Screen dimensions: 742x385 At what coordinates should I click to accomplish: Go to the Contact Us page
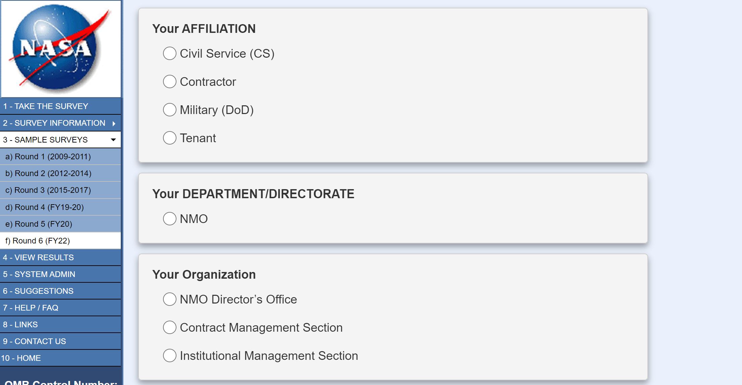[34, 341]
